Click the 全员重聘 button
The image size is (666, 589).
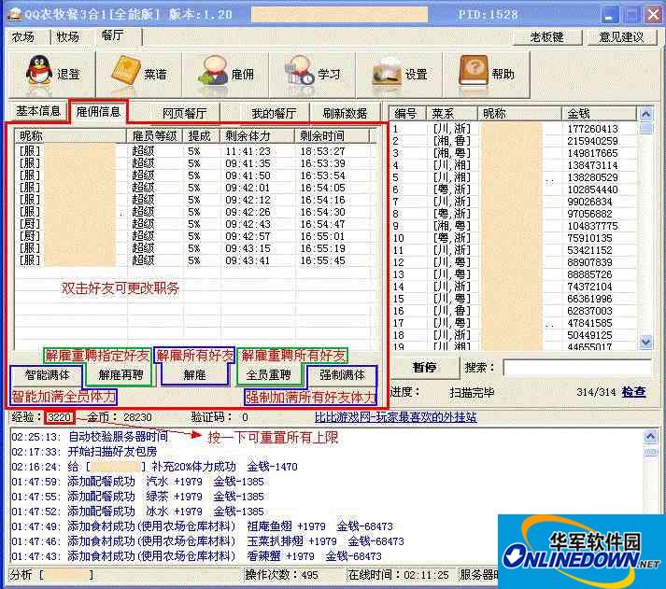tap(268, 374)
